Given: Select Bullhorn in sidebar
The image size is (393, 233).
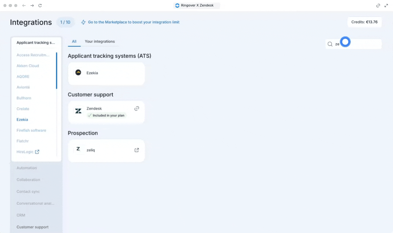Looking at the screenshot, I should pos(24,98).
